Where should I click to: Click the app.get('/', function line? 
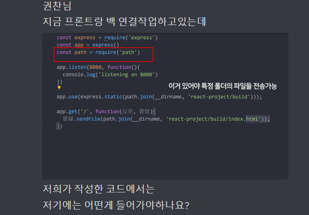[x=106, y=111]
